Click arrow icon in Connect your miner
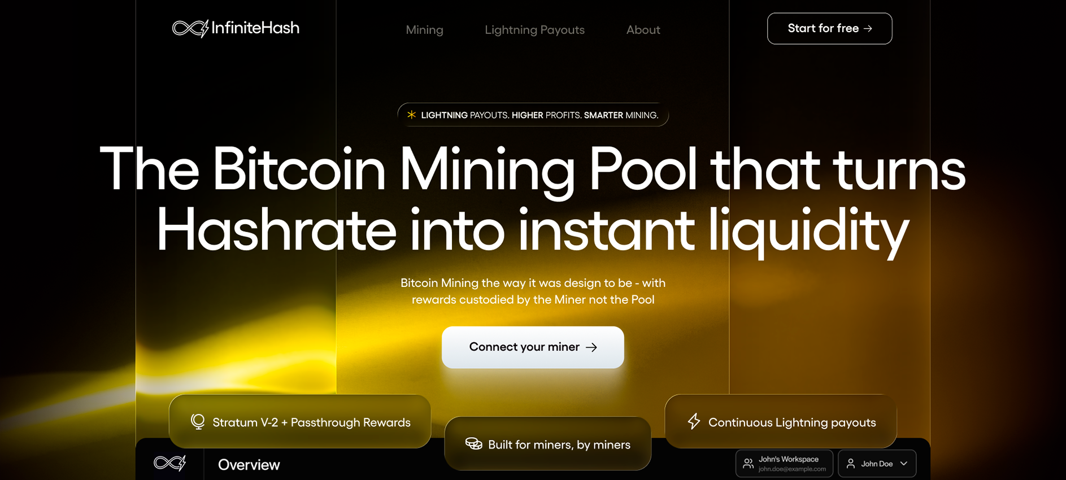1066x480 pixels. tap(591, 347)
